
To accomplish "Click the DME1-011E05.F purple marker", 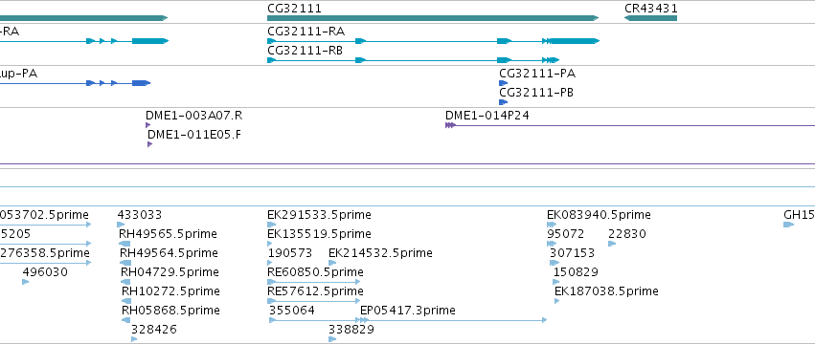I will pos(149,144).
